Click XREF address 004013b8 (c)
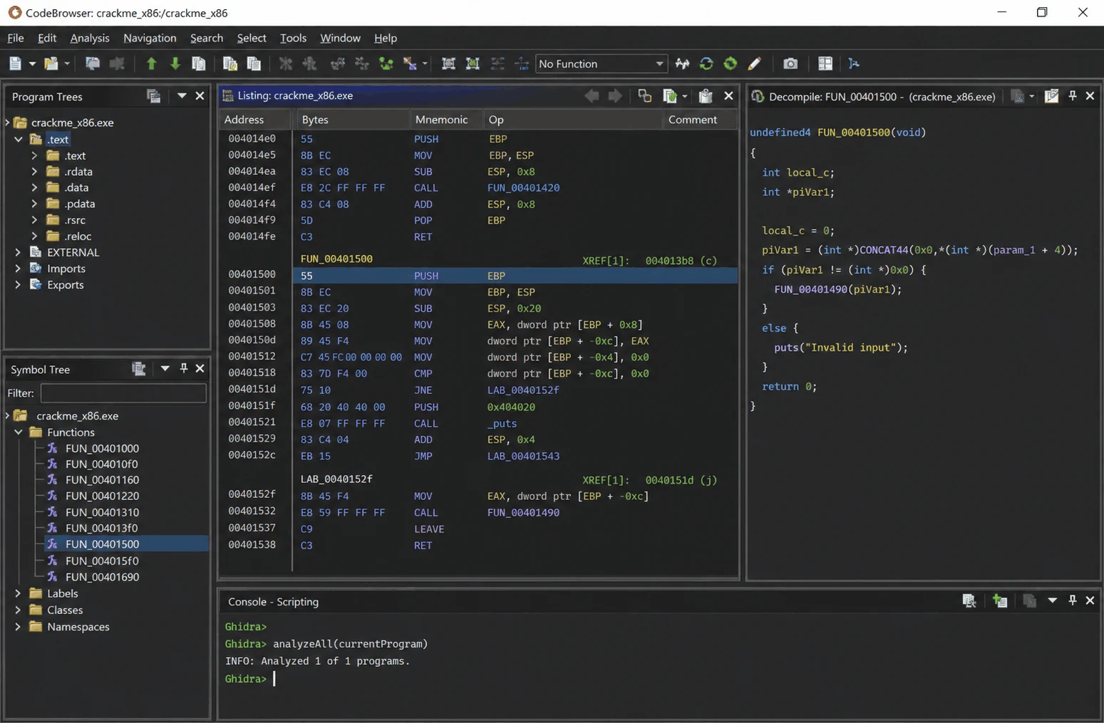 681,261
